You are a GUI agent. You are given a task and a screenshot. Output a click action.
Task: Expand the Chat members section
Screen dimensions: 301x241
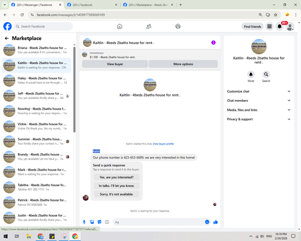pos(259,101)
